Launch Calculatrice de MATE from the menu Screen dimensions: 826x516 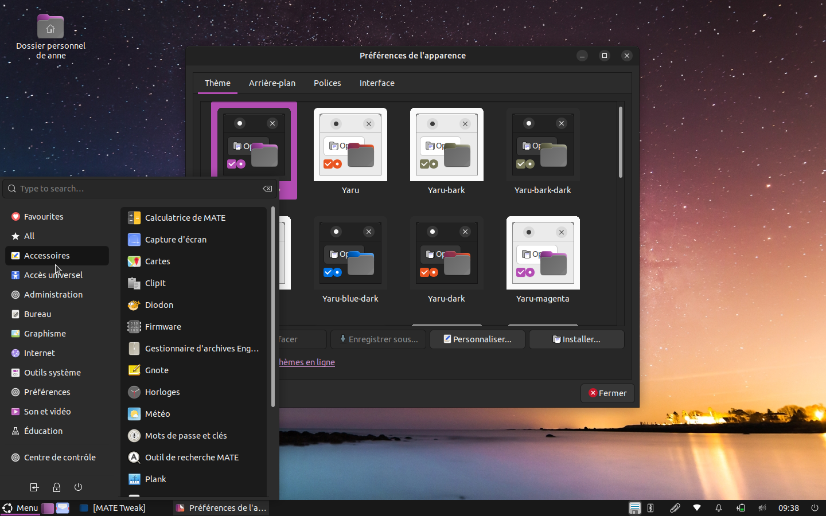[185, 218]
